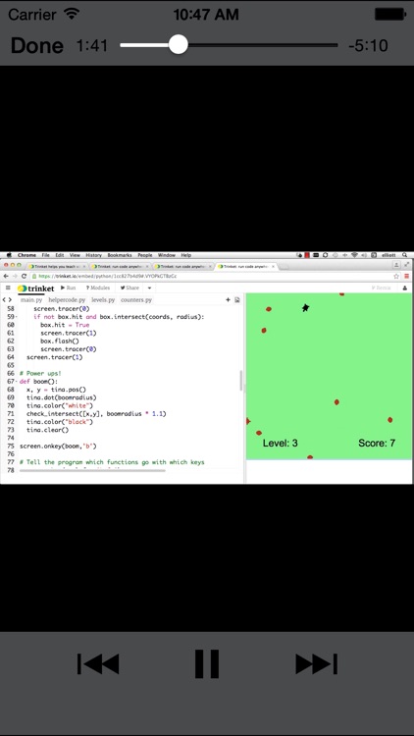Click the browser forward arrow

15,276
